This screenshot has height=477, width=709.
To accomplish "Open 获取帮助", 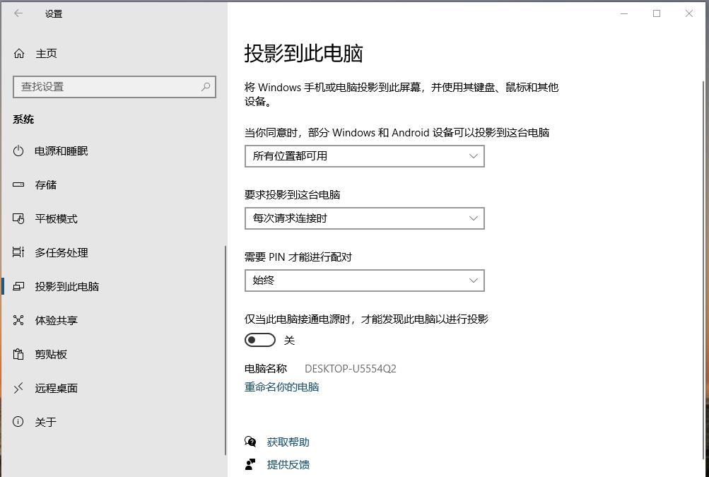I will (288, 442).
